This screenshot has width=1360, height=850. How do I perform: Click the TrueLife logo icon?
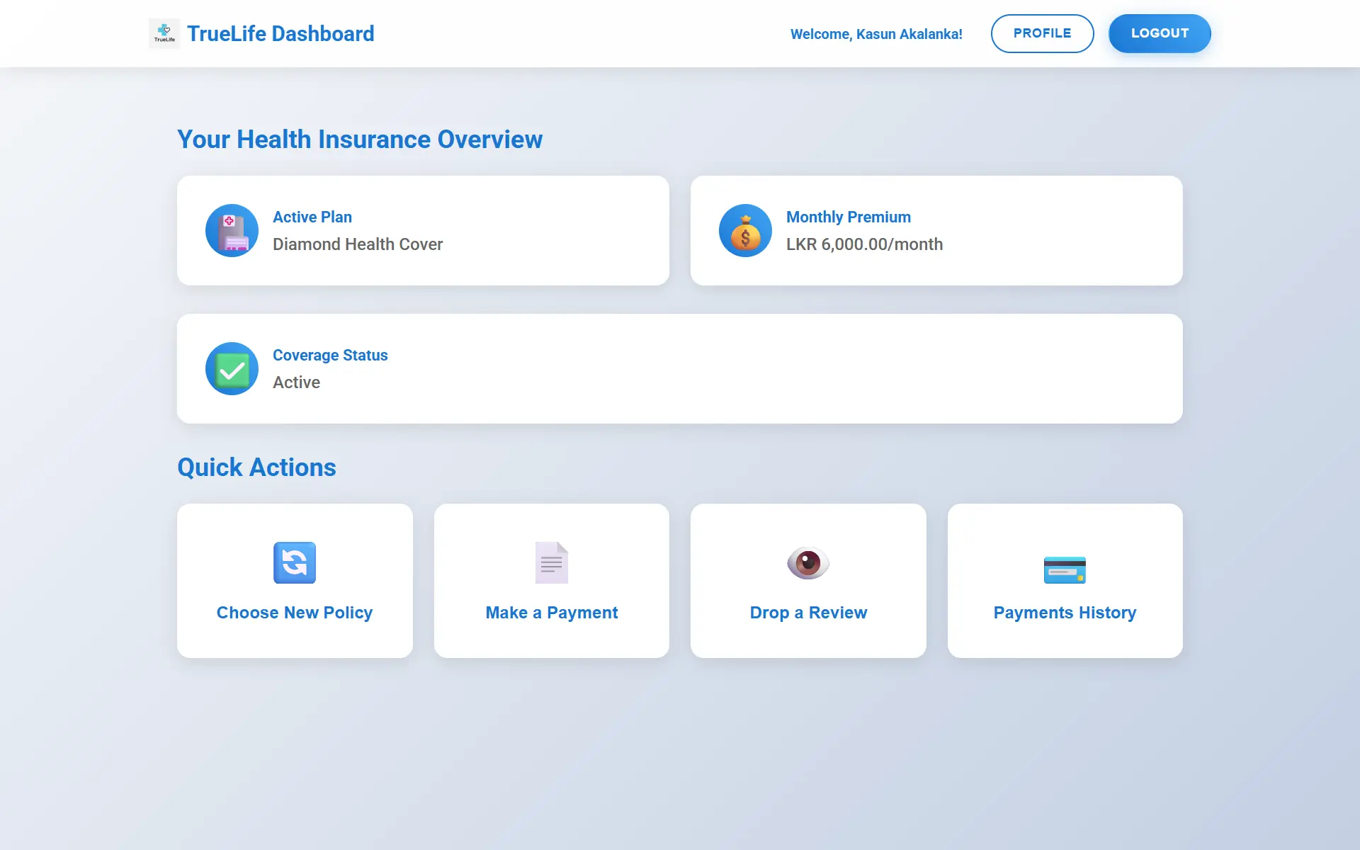coord(164,33)
